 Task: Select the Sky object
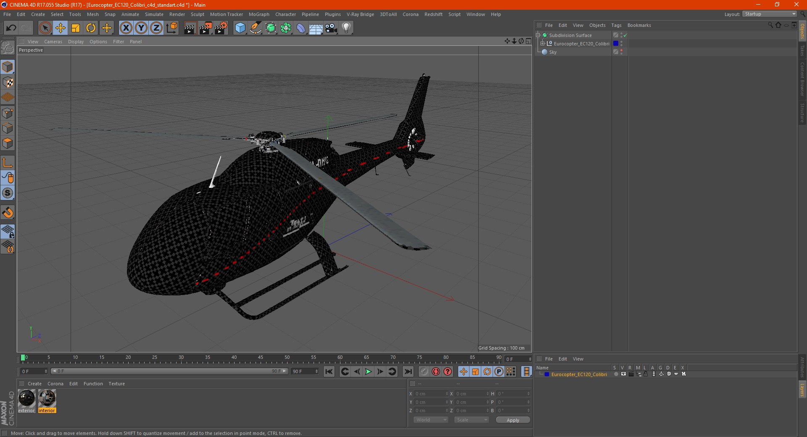[x=553, y=52]
